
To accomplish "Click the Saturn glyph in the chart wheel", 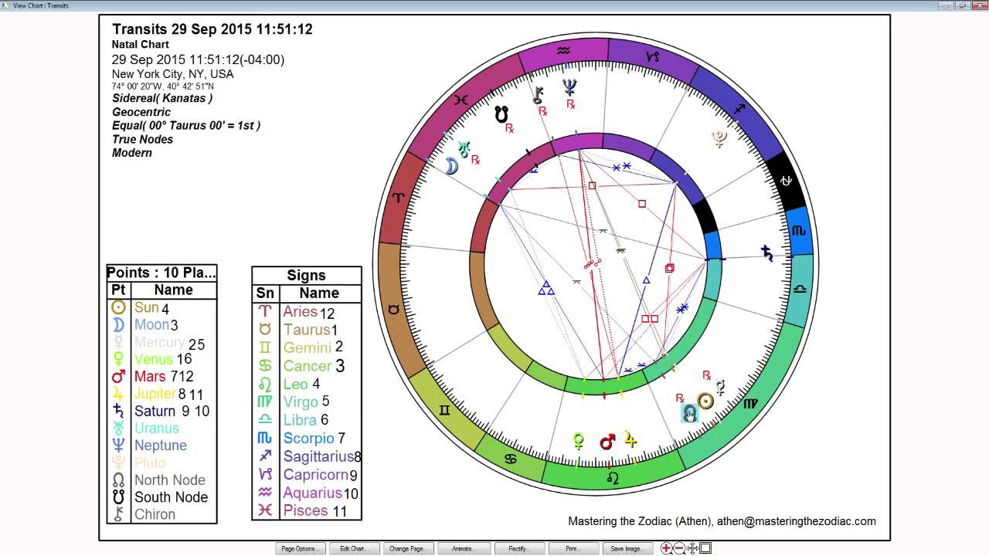I will pos(767,253).
